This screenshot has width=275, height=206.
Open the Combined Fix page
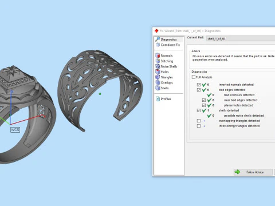(x=168, y=45)
